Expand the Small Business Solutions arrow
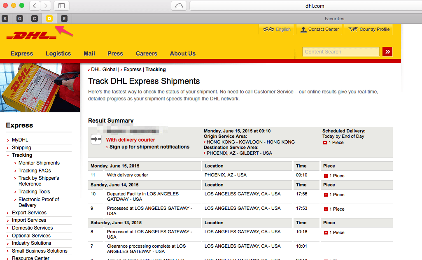Viewport: 422px width, 260px height. 8,251
